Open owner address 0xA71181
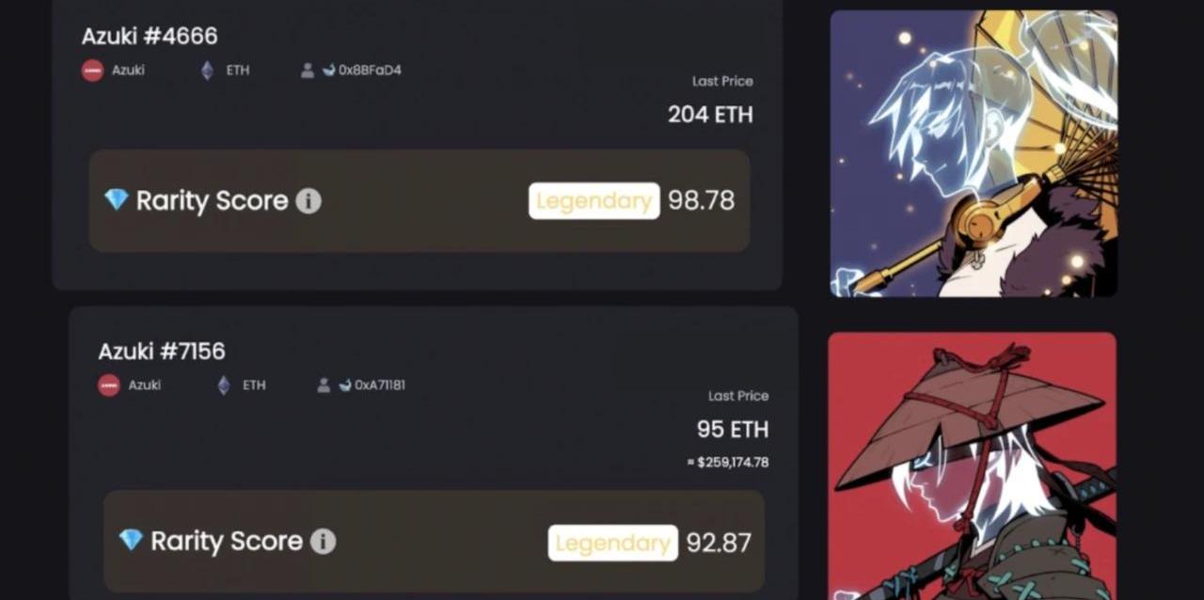Screen dimensions: 1204x600 coord(380,385)
